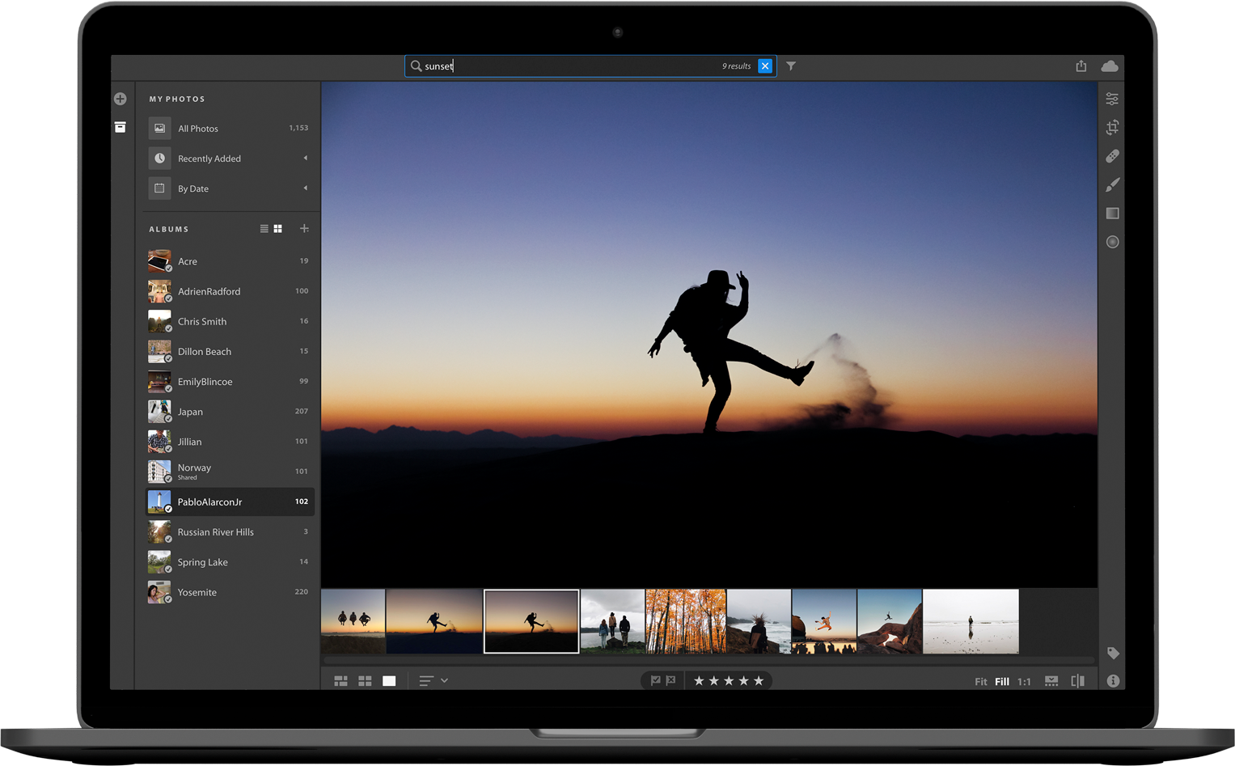Viewport: 1235px width, 766px height.
Task: Open the Info panel via info icon
Action: pyautogui.click(x=1112, y=680)
